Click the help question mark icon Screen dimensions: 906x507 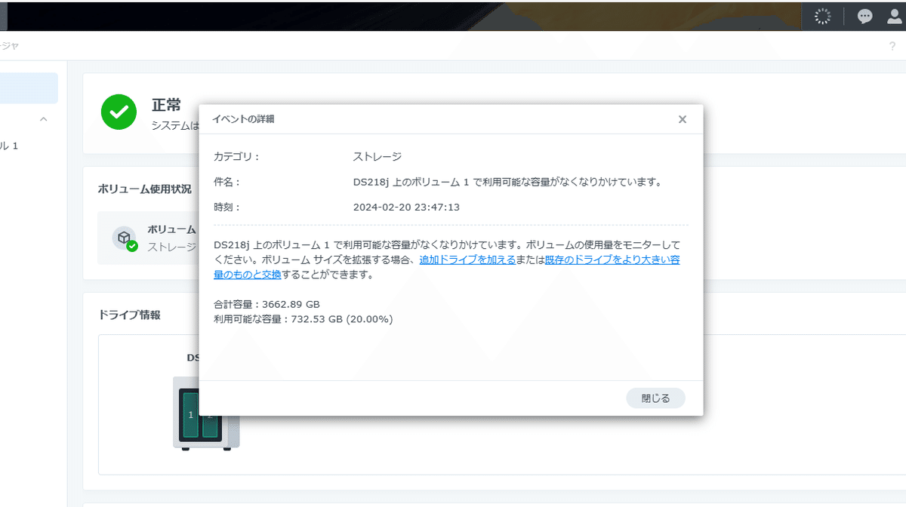point(892,46)
